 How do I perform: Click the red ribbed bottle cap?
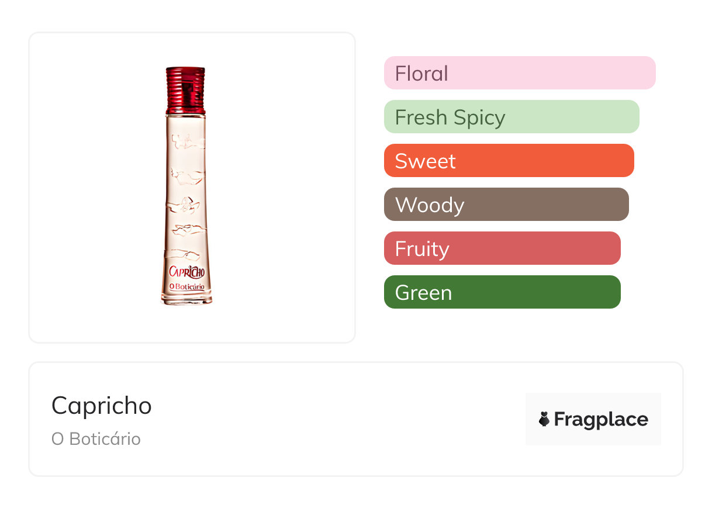coord(185,89)
